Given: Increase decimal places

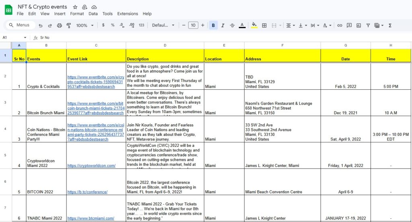Looking at the screenshot, I should click(x=132, y=25).
